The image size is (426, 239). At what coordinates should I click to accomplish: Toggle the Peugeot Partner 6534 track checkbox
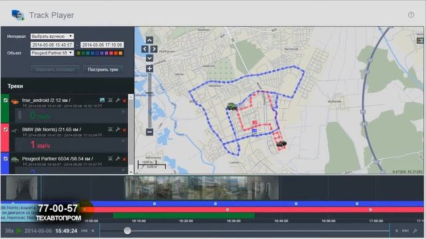(x=5, y=159)
